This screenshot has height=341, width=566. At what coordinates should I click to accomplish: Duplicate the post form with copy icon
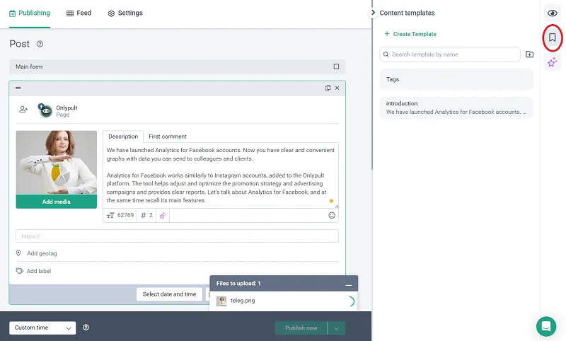coord(328,88)
